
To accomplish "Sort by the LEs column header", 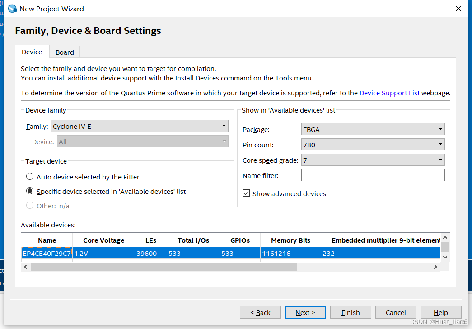I will tap(151, 240).
